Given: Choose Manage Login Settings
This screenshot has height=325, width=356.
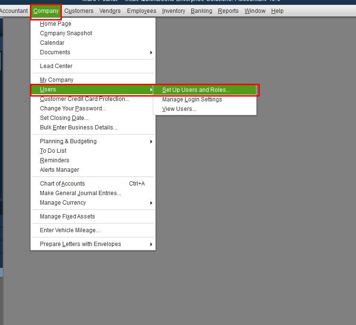Looking at the screenshot, I should [205, 99].
